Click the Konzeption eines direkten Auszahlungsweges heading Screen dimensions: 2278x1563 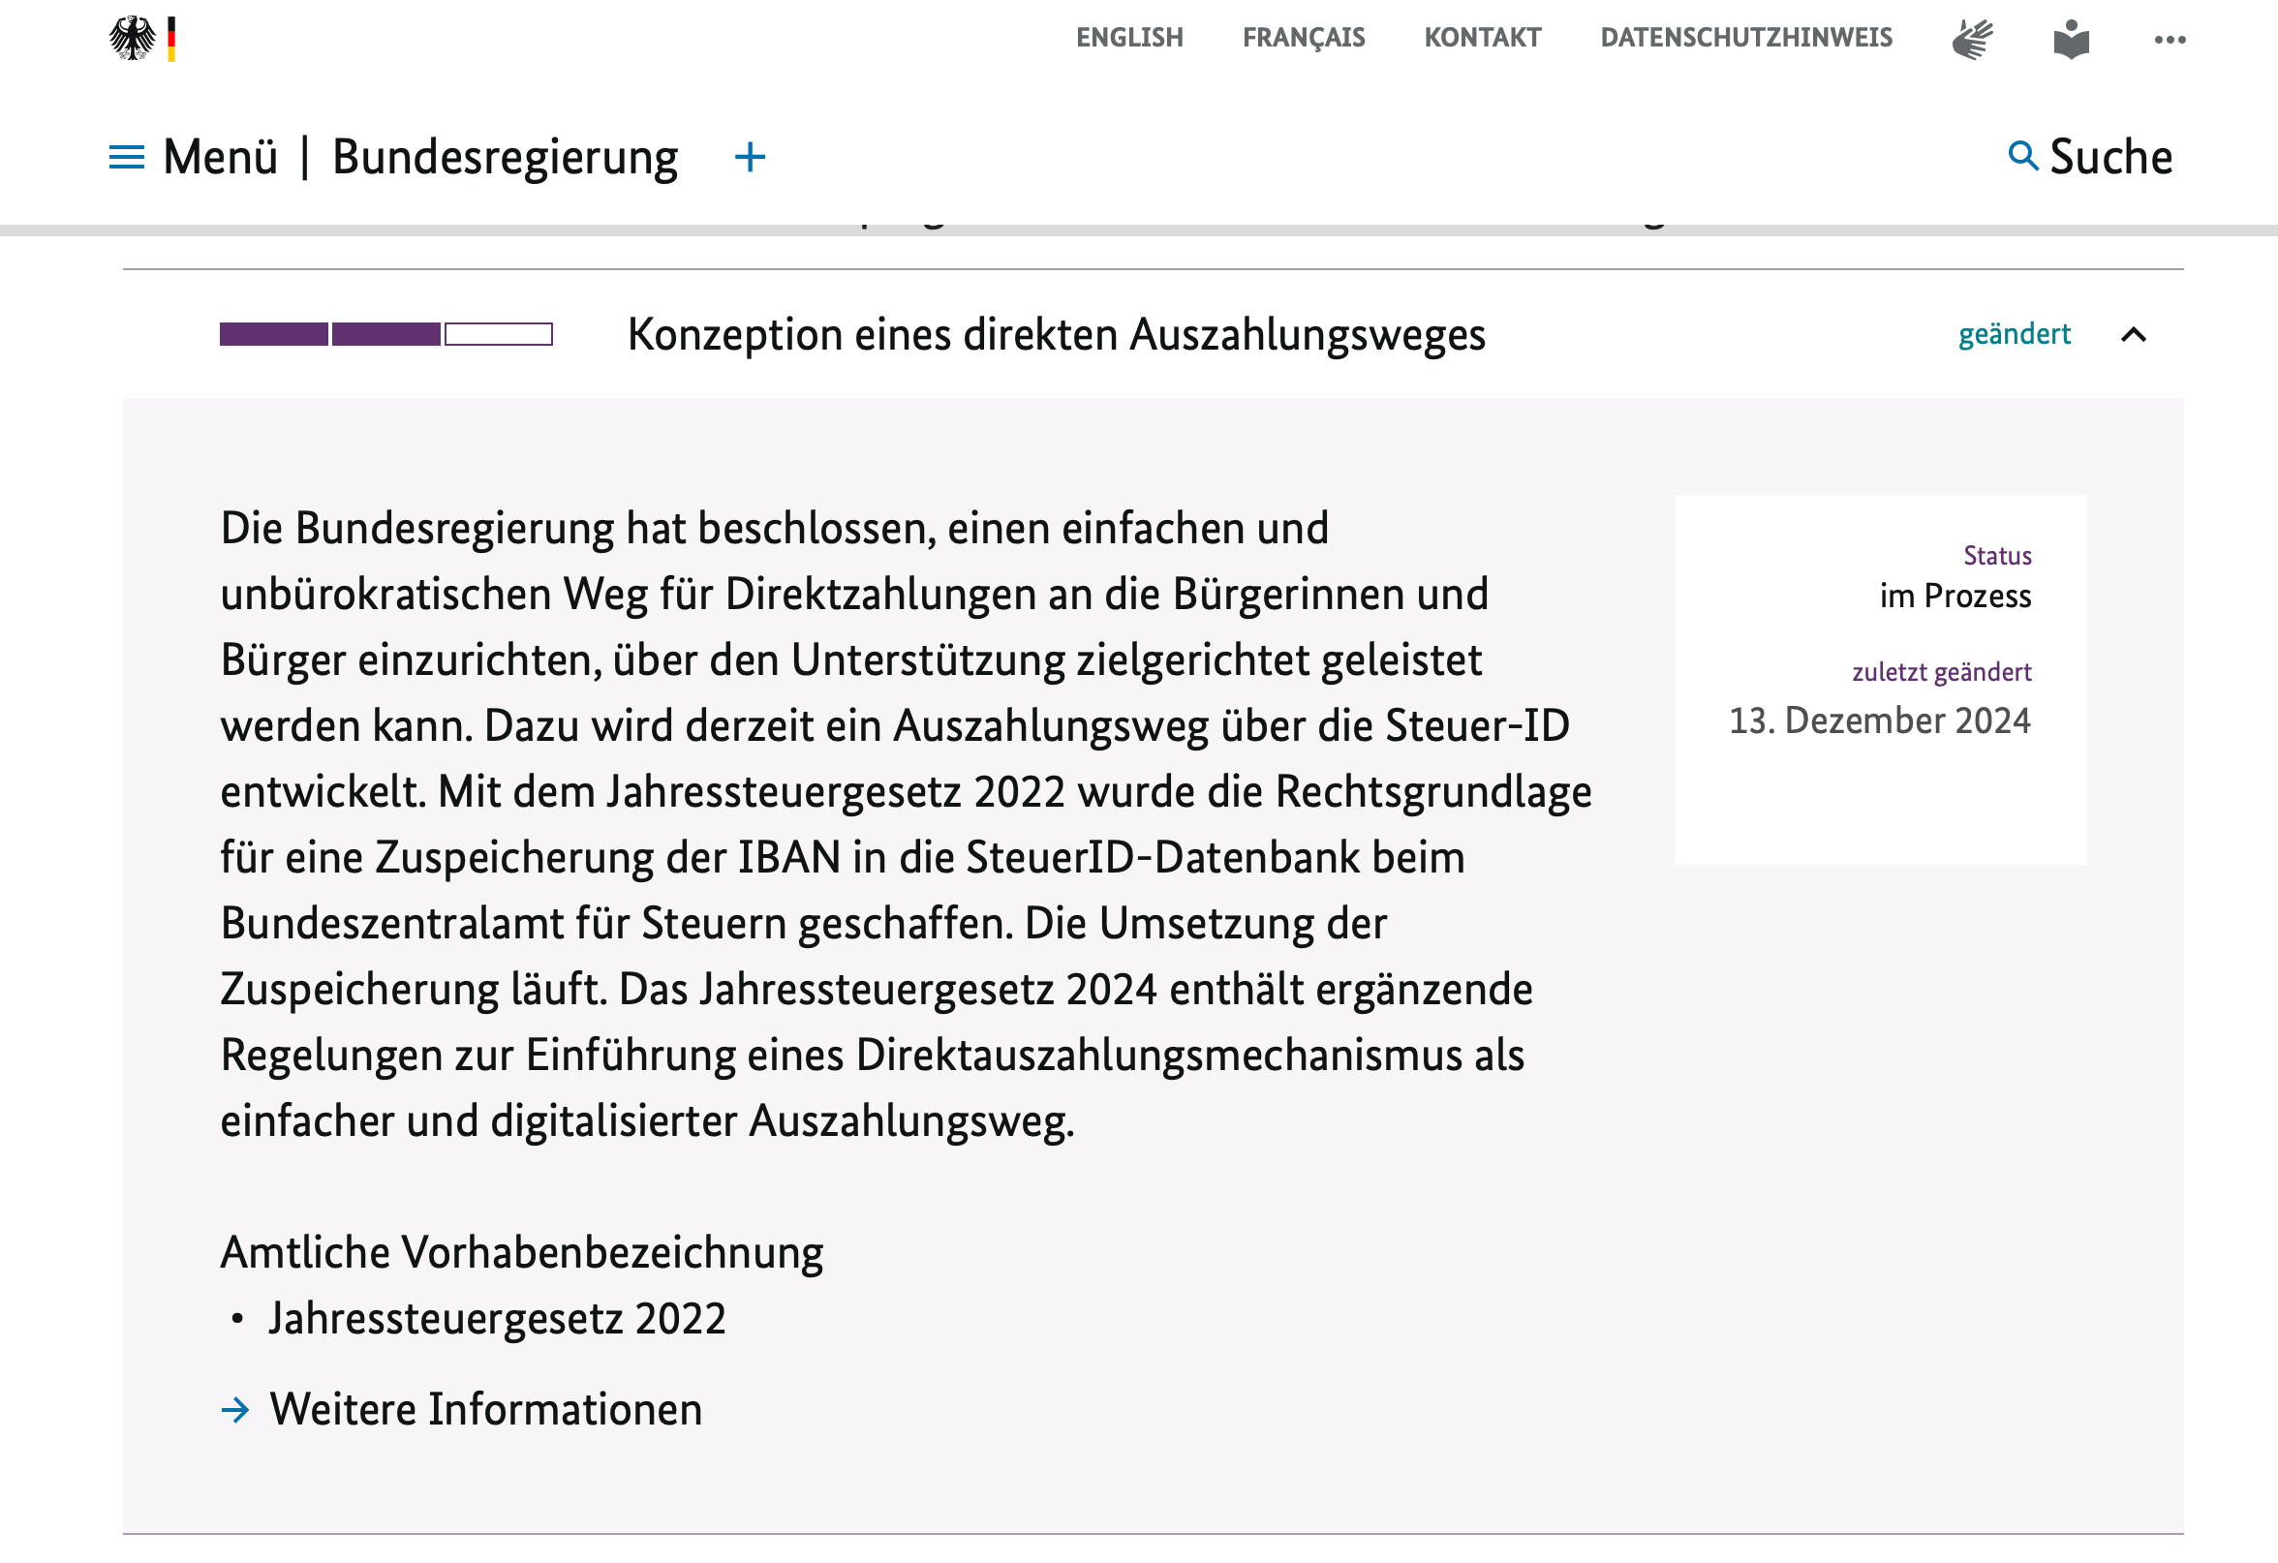tap(1056, 335)
